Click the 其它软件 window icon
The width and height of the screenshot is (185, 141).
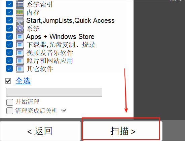[20, 68]
